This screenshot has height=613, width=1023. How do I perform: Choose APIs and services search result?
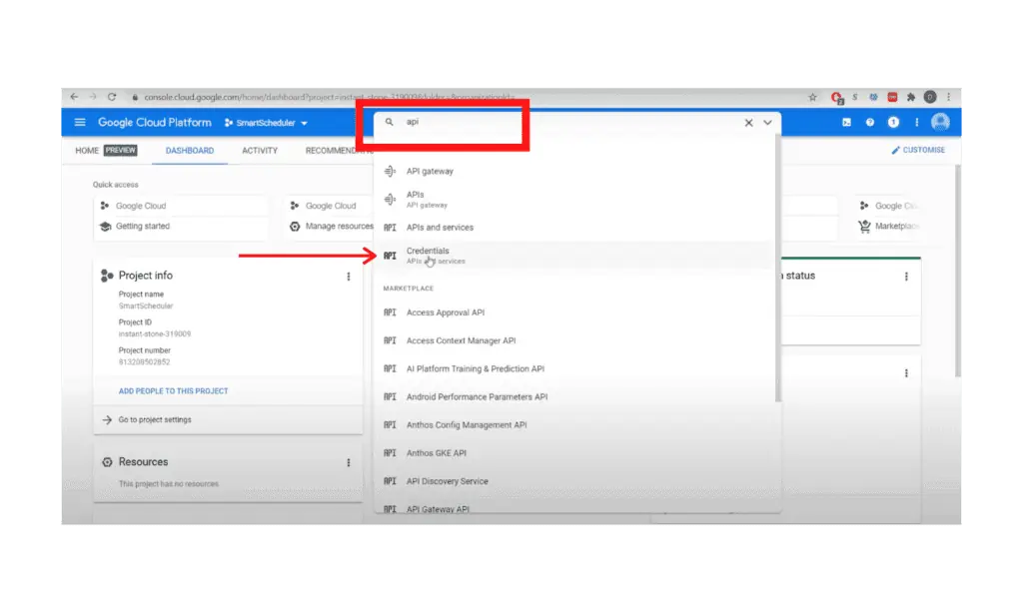coord(440,228)
